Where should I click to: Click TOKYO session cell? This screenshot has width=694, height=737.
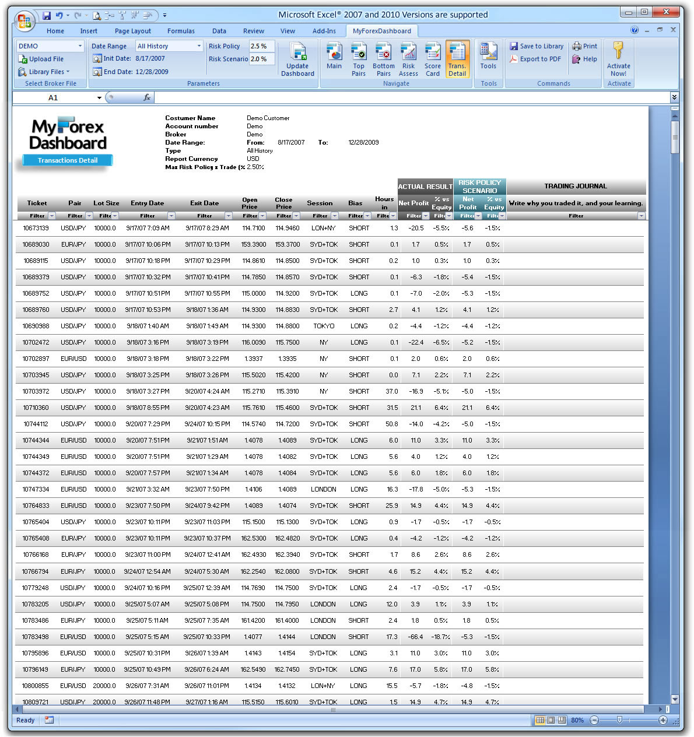click(x=324, y=326)
